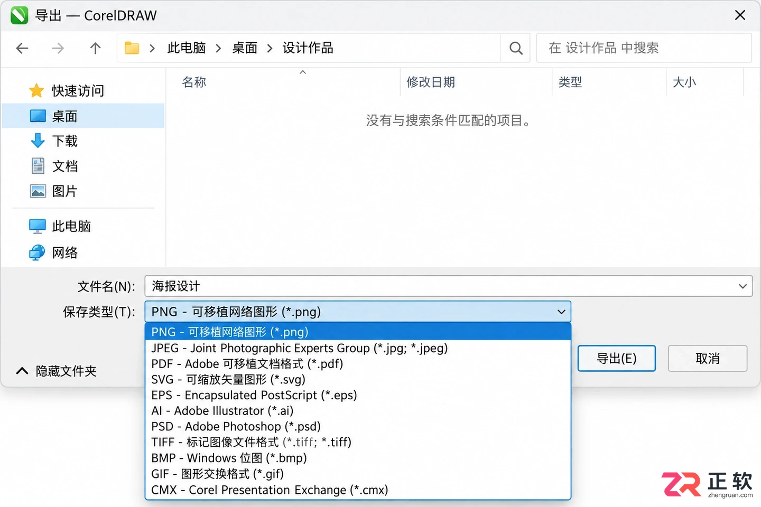Choose PNG - 可移植网络图形 from list
Viewport: 761px width, 507px height.
358,332
